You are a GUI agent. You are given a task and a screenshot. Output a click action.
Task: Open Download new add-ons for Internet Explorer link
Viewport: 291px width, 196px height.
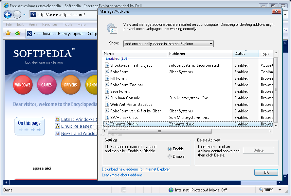(136, 169)
